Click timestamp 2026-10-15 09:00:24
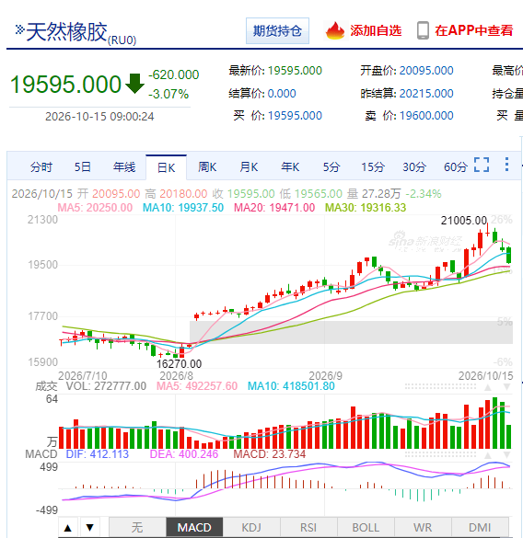523x538 pixels. point(99,117)
